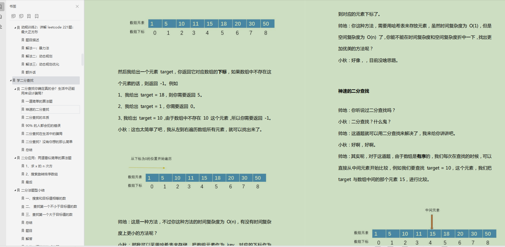Click bookmark icon beside 解答
Viewport: 505px width, 247px height.
23,239
